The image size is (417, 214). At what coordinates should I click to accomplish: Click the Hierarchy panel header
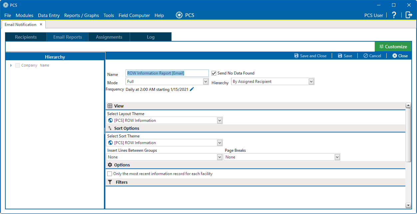pos(55,57)
